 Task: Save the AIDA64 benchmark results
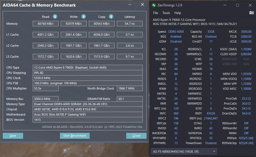pos(13,136)
